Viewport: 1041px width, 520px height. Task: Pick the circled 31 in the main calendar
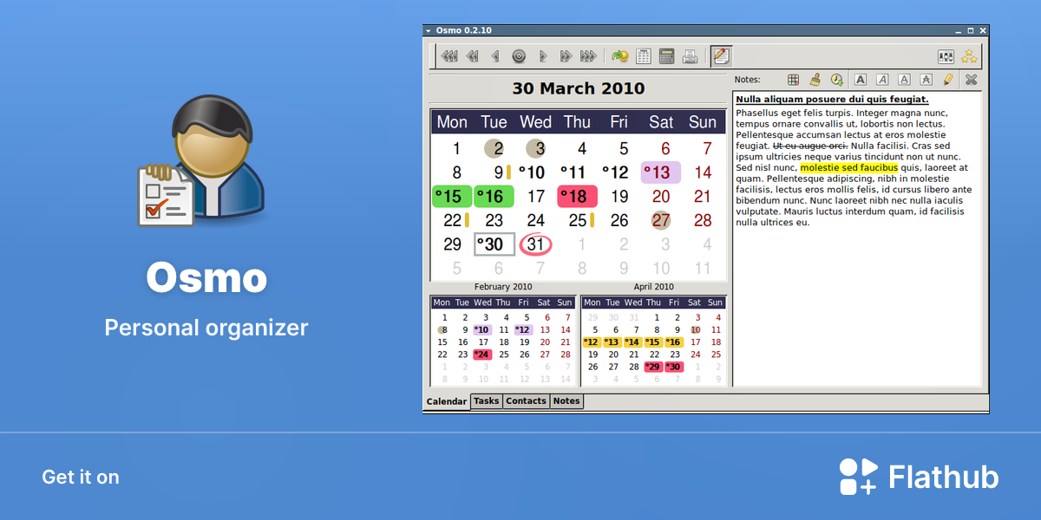pos(536,244)
